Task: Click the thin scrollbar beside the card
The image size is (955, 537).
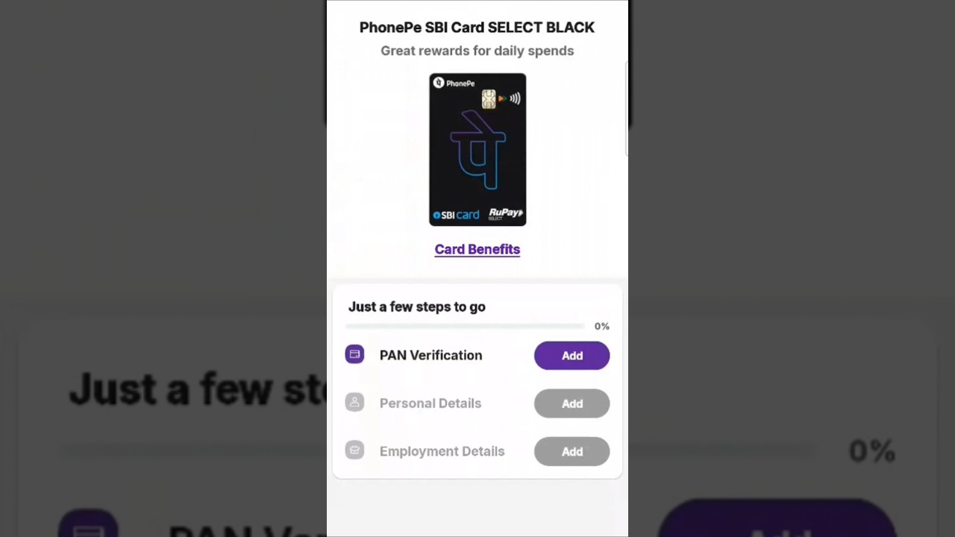Action: (x=627, y=109)
